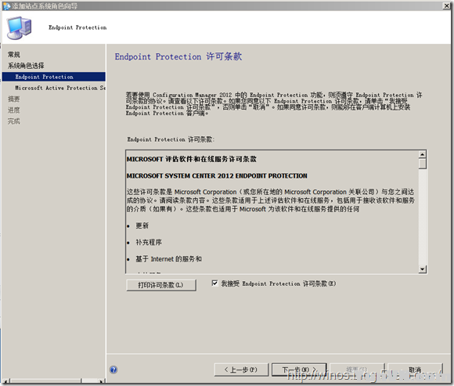Select 常规 in the wizard steps
This screenshot has height=386, width=454.
(14, 55)
